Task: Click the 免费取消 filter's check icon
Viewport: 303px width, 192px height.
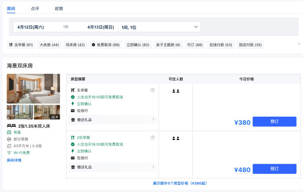Action: pyautogui.click(x=93, y=45)
